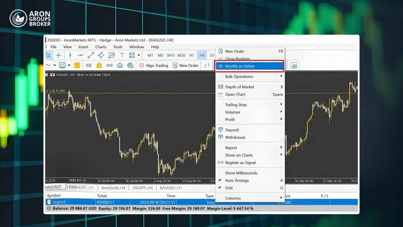403x227 pixels.
Task: Click the New Order toolbar button
Action: click(186, 65)
